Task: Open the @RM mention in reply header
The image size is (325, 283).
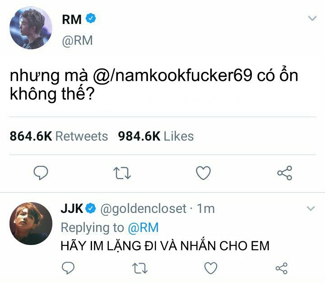Action: coord(143,227)
